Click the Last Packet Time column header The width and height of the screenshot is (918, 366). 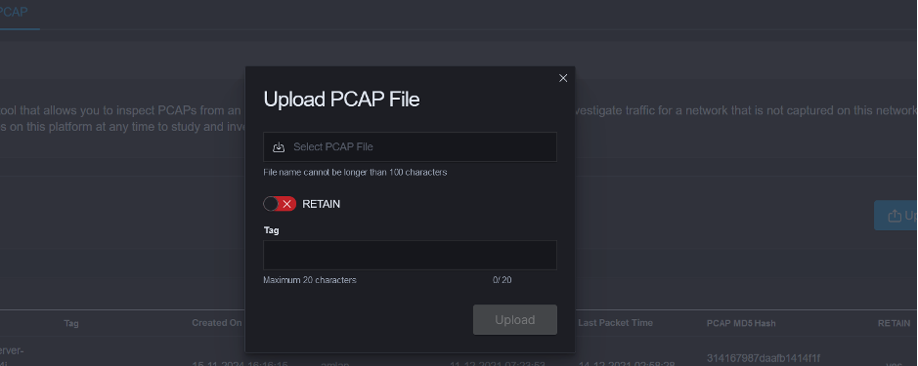pos(615,323)
